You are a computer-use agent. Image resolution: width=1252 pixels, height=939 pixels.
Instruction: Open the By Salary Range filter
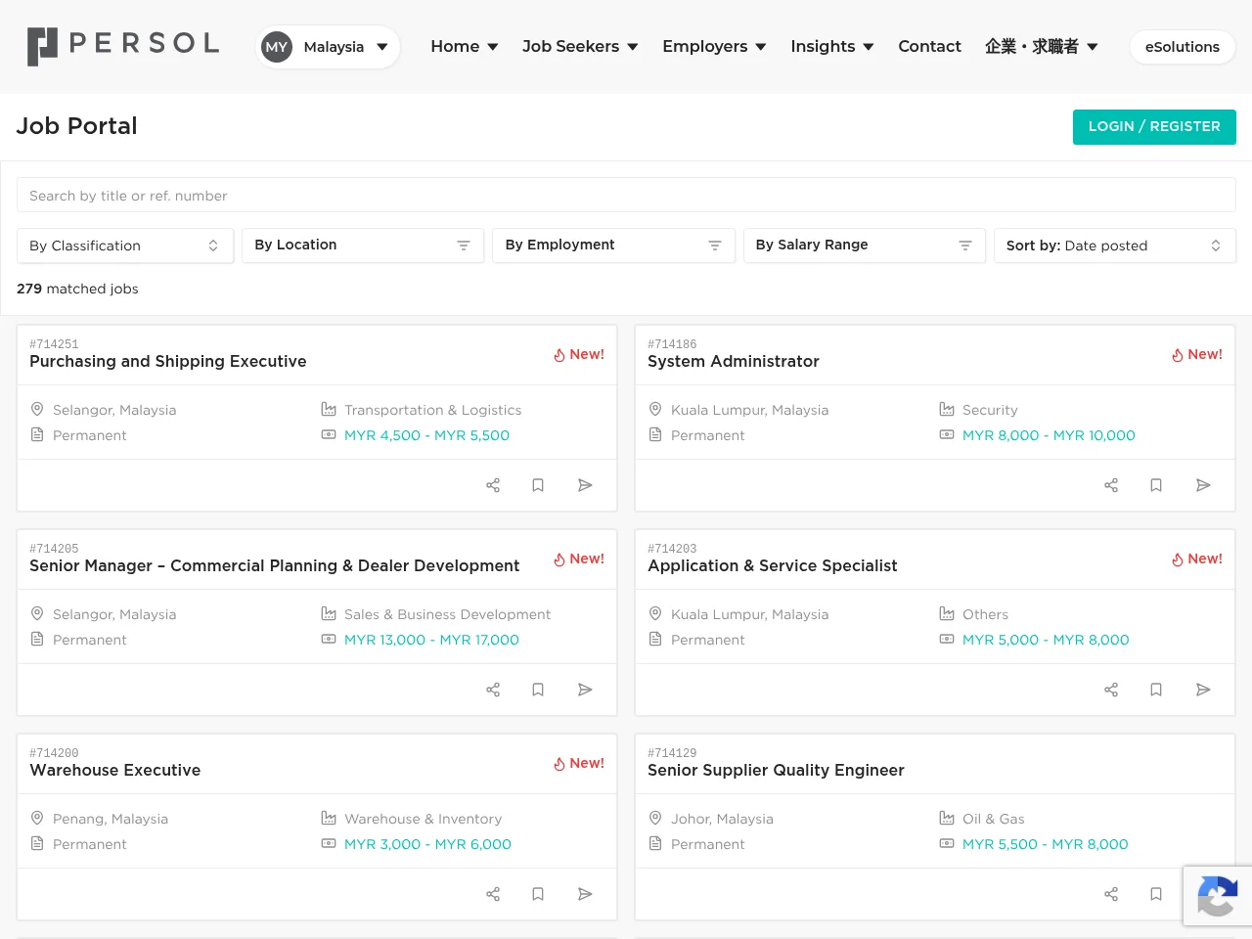(x=865, y=246)
